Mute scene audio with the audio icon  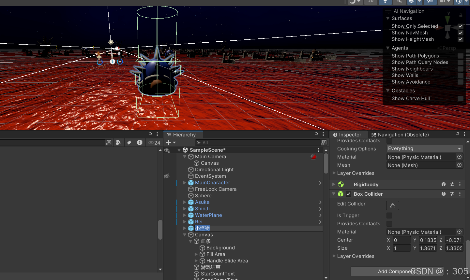(x=400, y=2)
